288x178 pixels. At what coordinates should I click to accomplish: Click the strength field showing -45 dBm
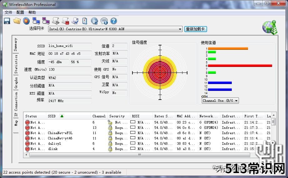(58, 62)
